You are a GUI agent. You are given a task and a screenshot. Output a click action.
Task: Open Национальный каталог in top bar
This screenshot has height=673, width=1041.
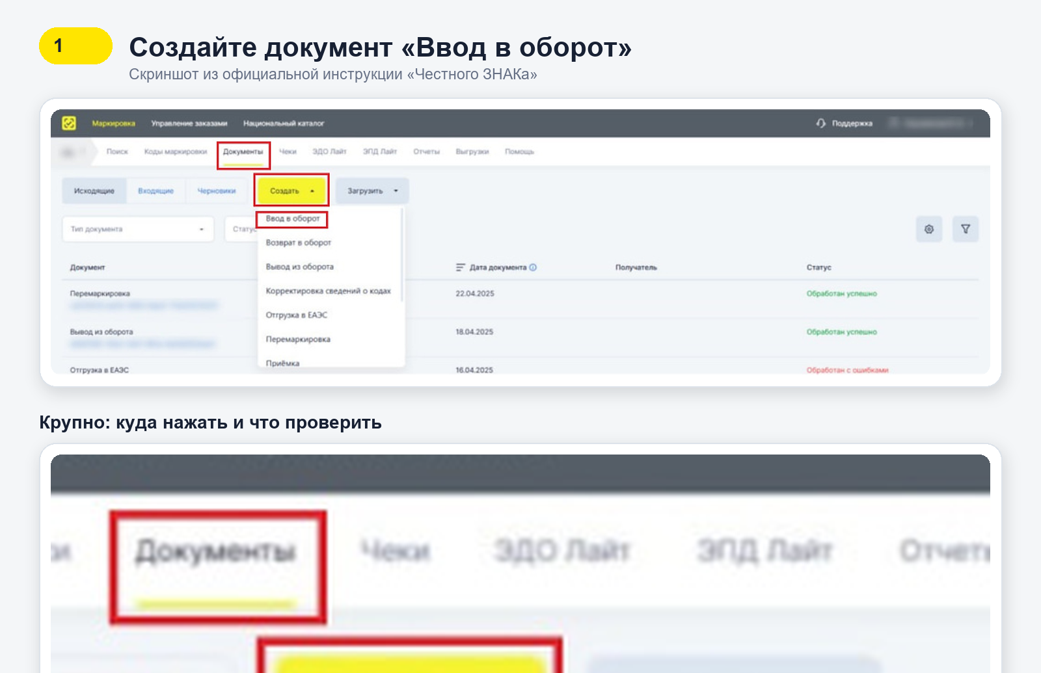tap(284, 124)
